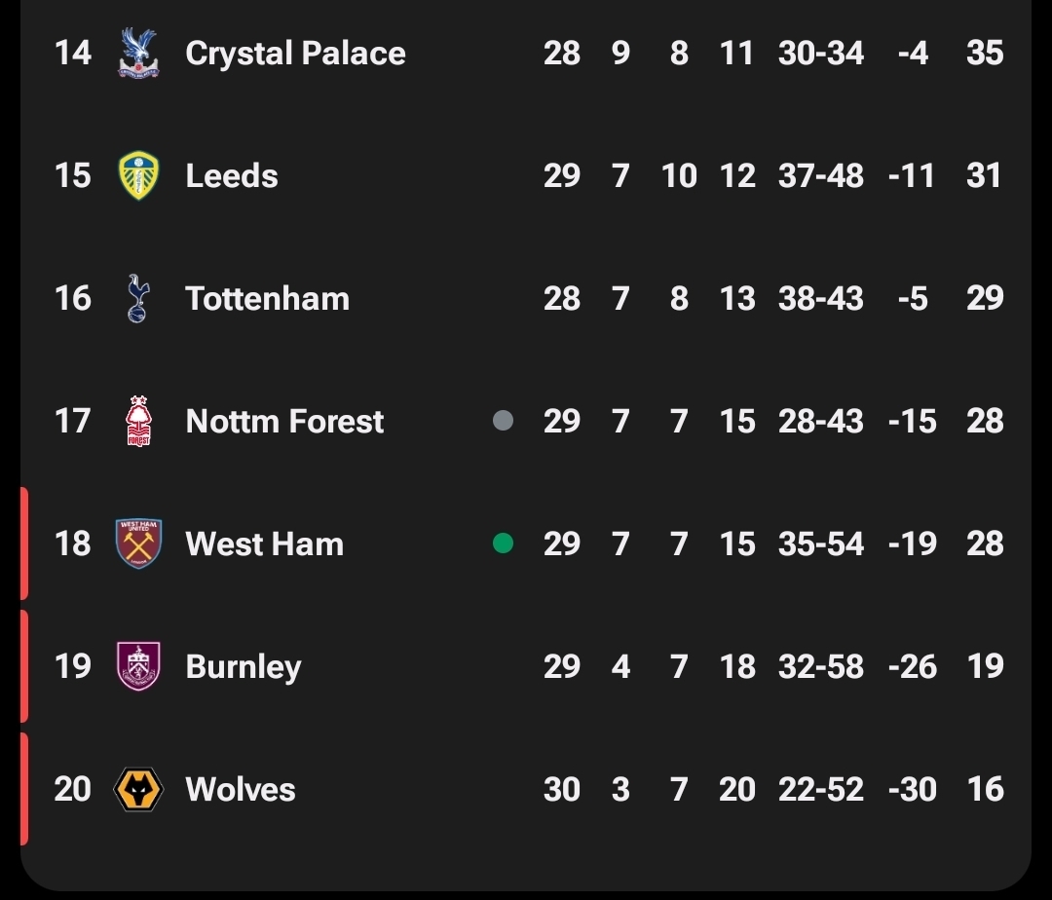Click the red relegation marker beside Burnley
1052x900 pixels.
click(x=24, y=666)
